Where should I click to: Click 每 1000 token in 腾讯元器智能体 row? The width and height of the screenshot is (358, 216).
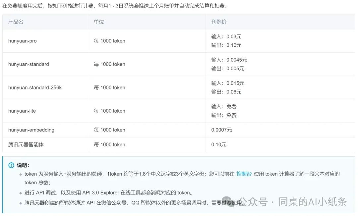[109, 144]
